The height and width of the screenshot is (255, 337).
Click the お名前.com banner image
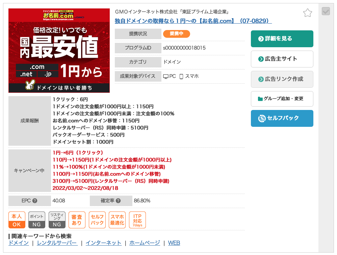tap(59, 51)
